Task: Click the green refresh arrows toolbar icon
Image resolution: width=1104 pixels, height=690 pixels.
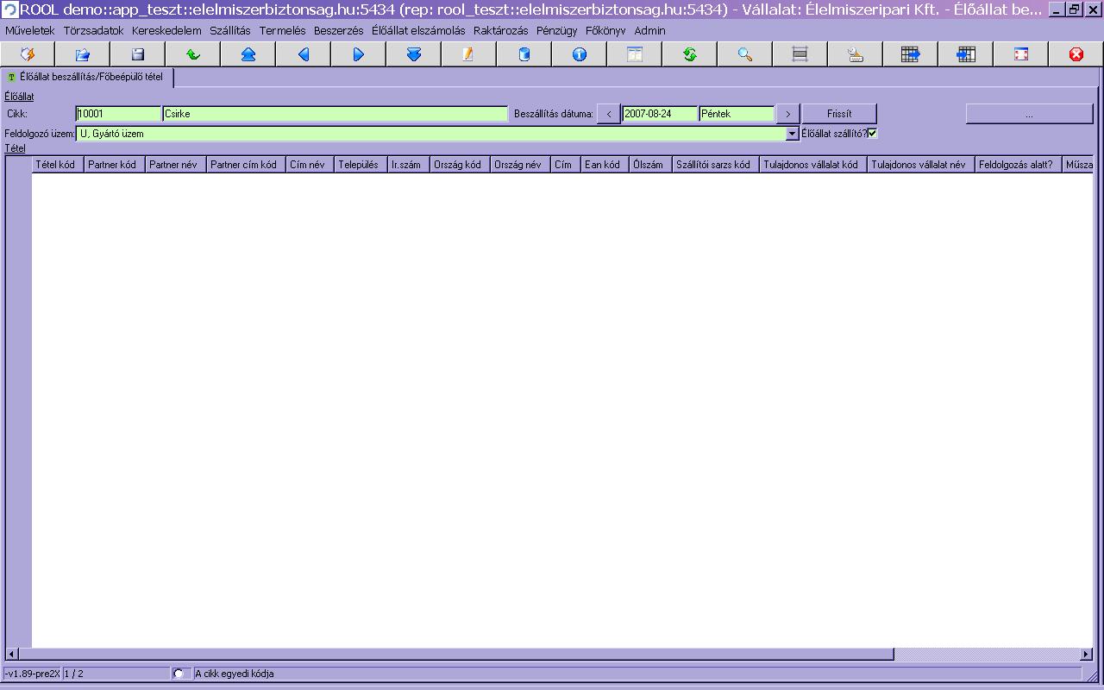Action: (690, 54)
